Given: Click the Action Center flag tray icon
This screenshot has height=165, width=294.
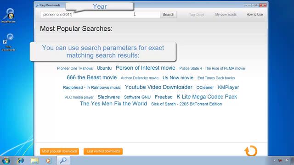Looking at the screenshot, I should click(x=280, y=160).
